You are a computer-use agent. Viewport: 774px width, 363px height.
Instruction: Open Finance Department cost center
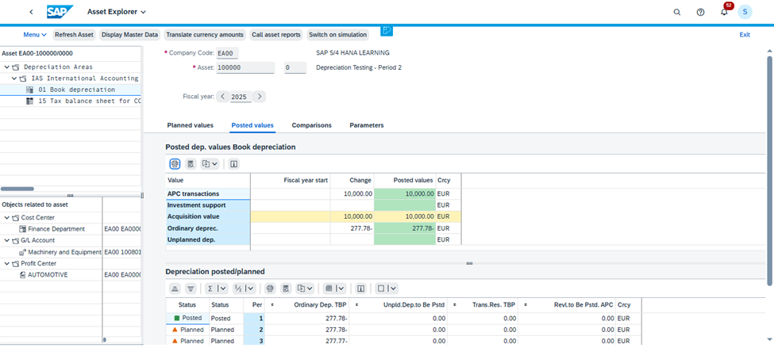coord(56,229)
